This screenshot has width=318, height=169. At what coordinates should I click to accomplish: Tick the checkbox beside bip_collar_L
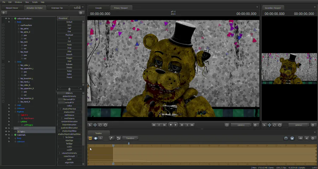(x=3, y=65)
